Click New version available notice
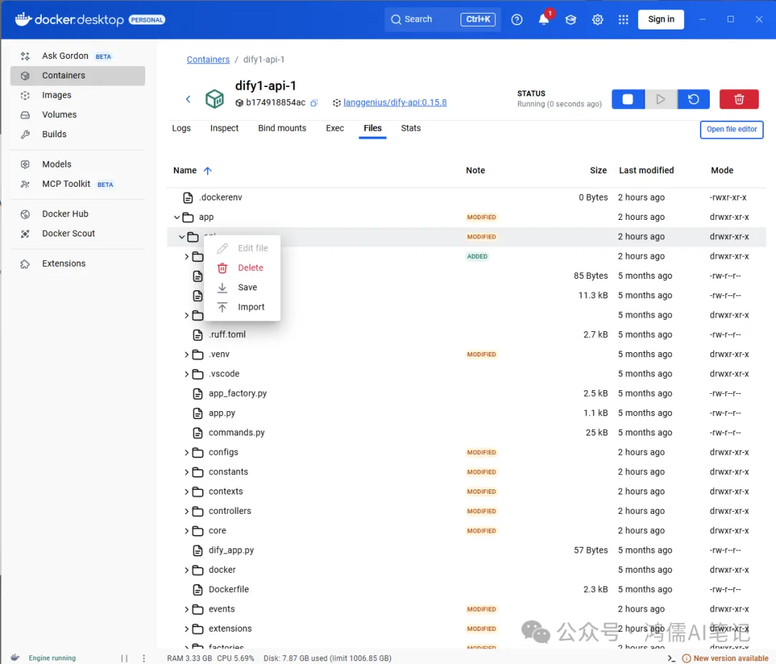The image size is (776, 664). (x=725, y=658)
